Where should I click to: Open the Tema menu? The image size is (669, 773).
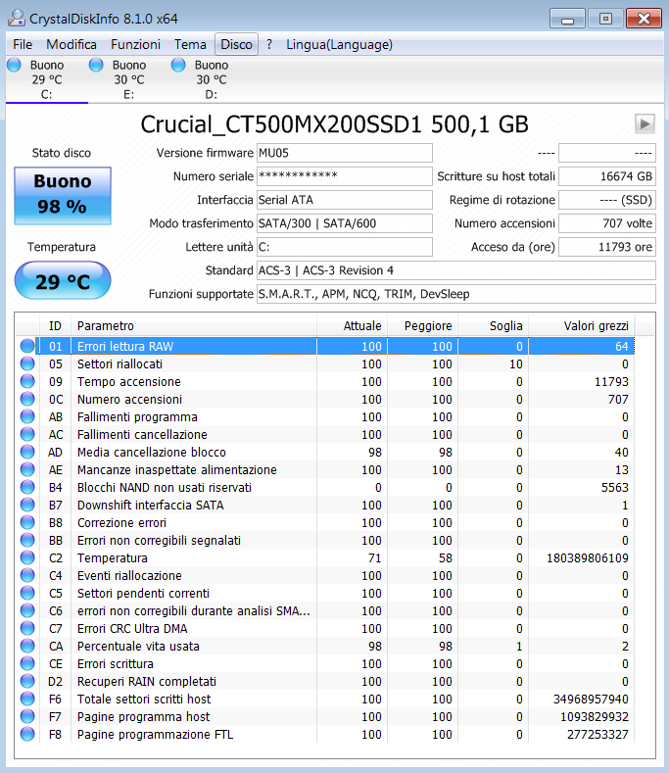[190, 44]
